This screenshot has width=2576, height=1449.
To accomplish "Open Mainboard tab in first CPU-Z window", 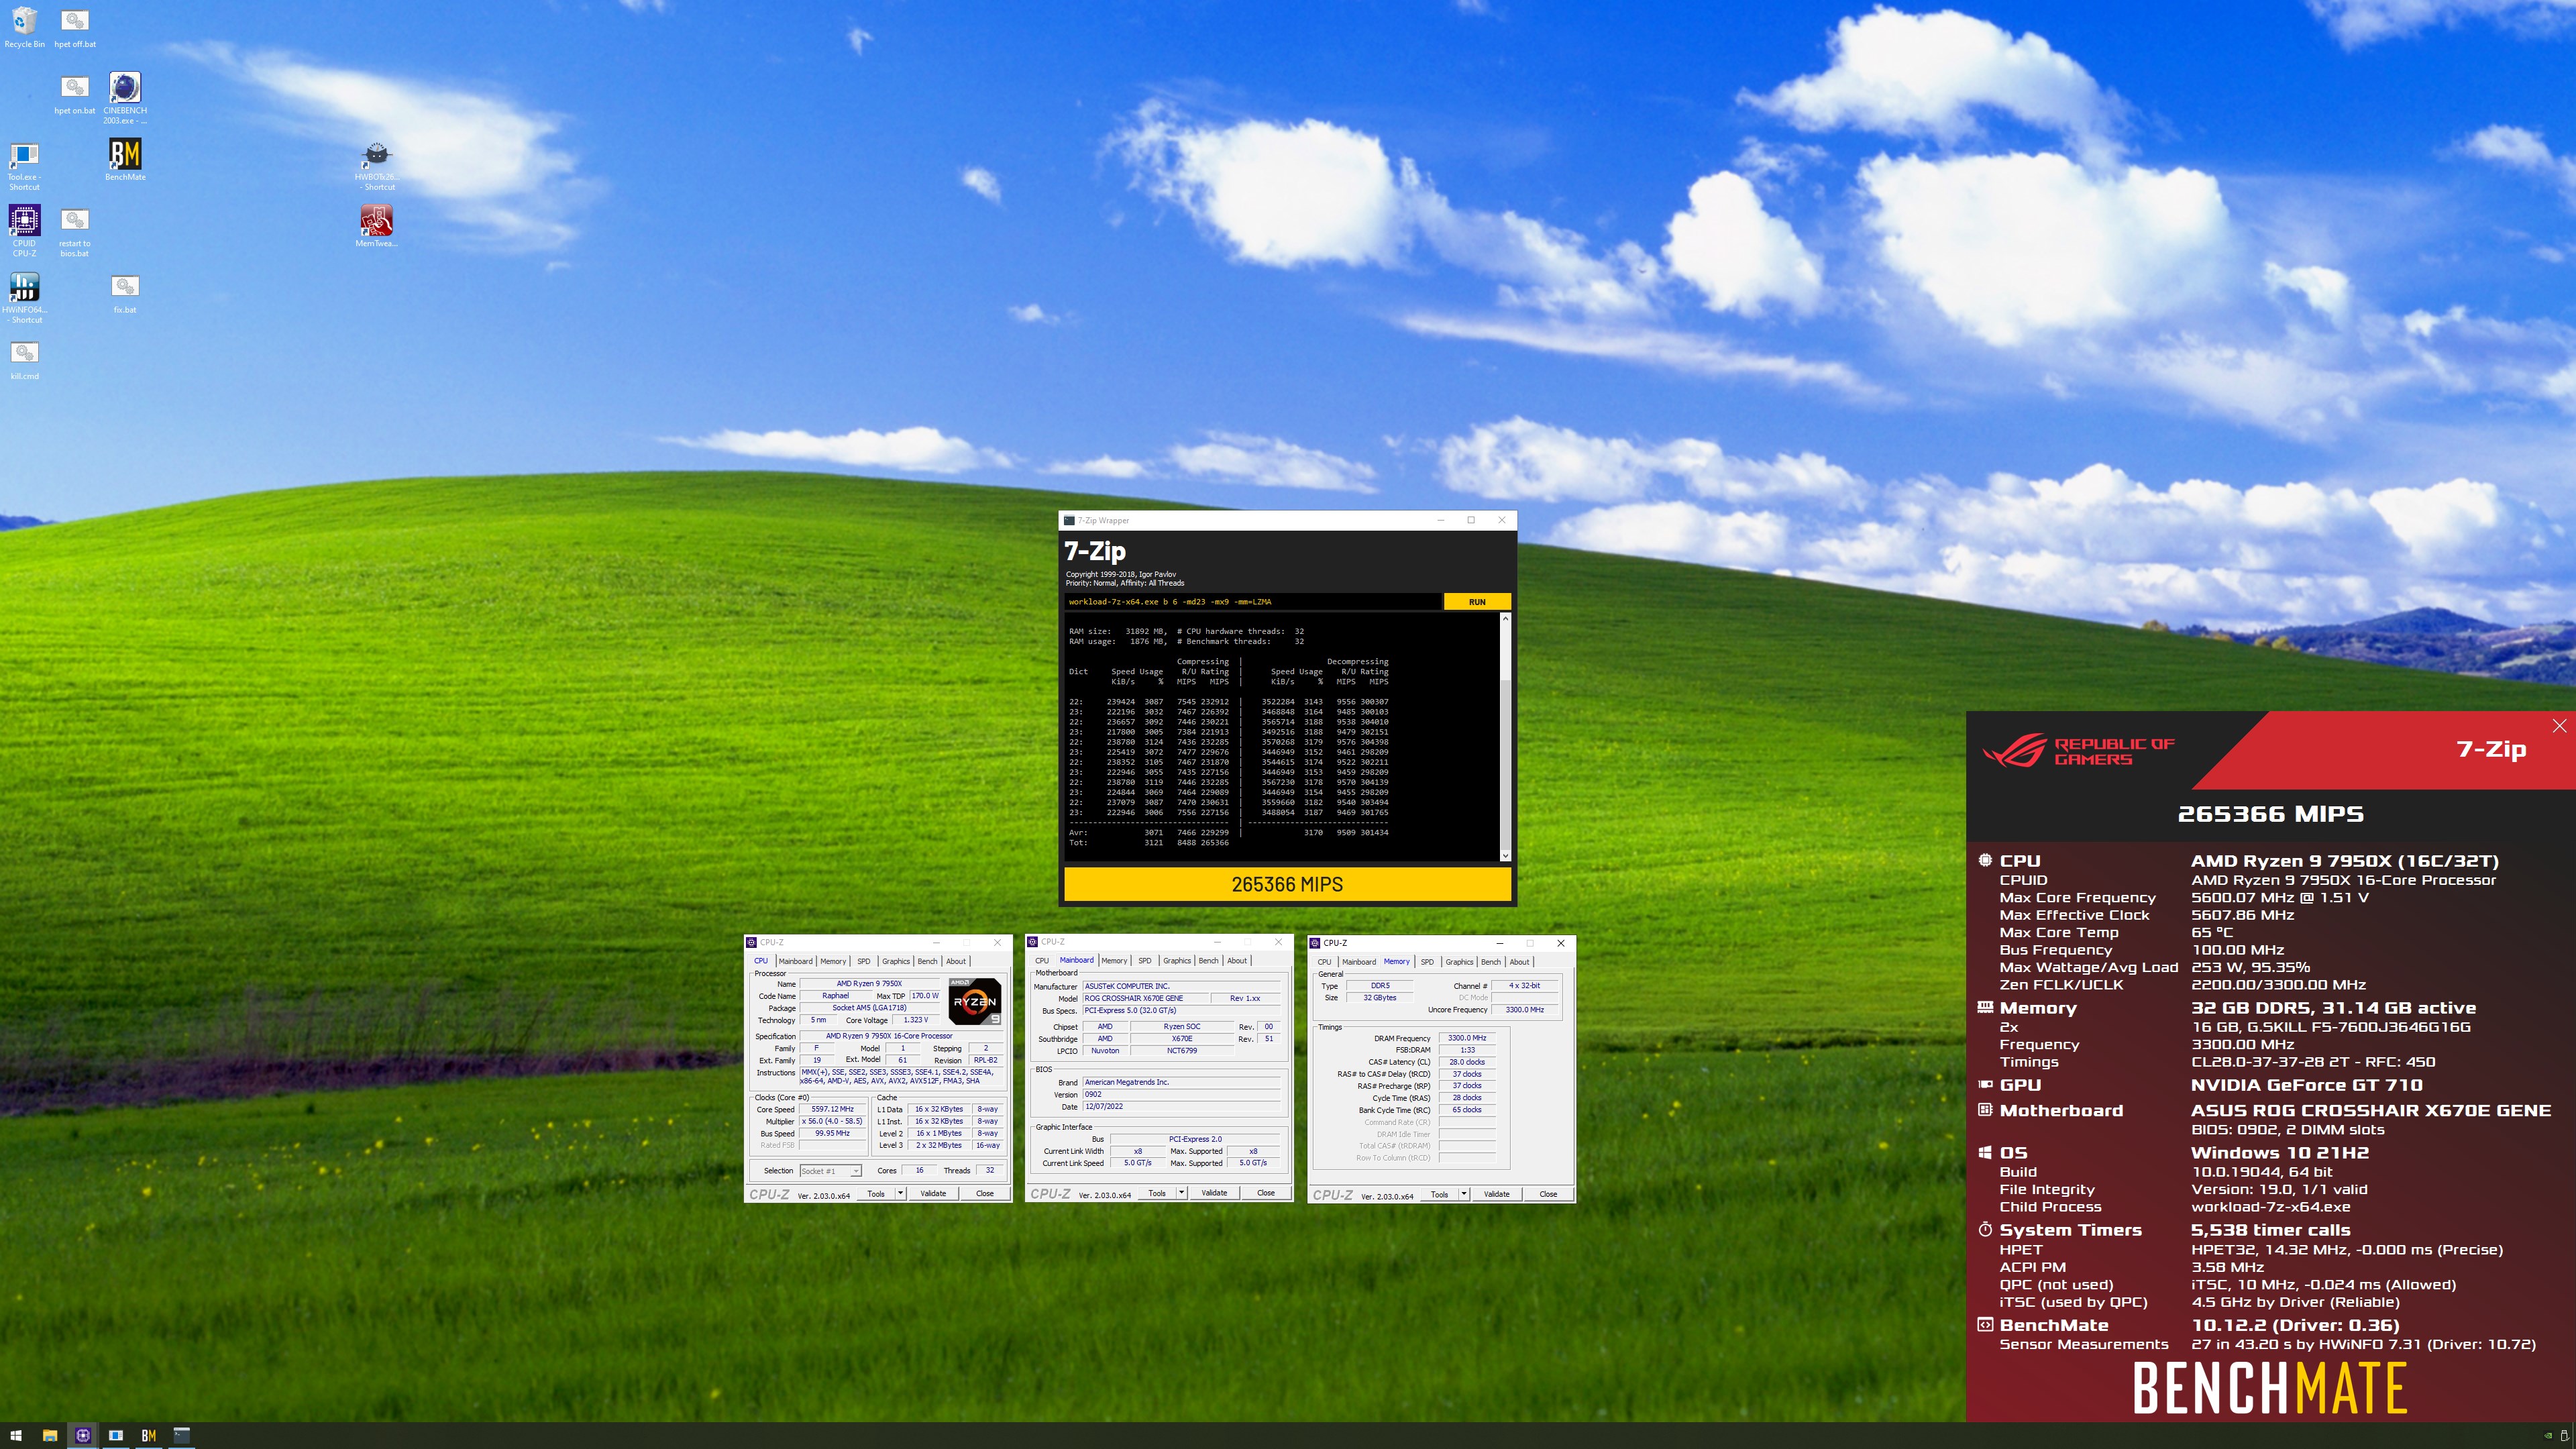I will click(796, 961).
